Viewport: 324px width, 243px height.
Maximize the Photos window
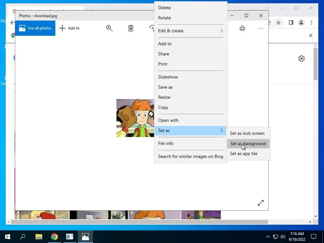(x=246, y=16)
